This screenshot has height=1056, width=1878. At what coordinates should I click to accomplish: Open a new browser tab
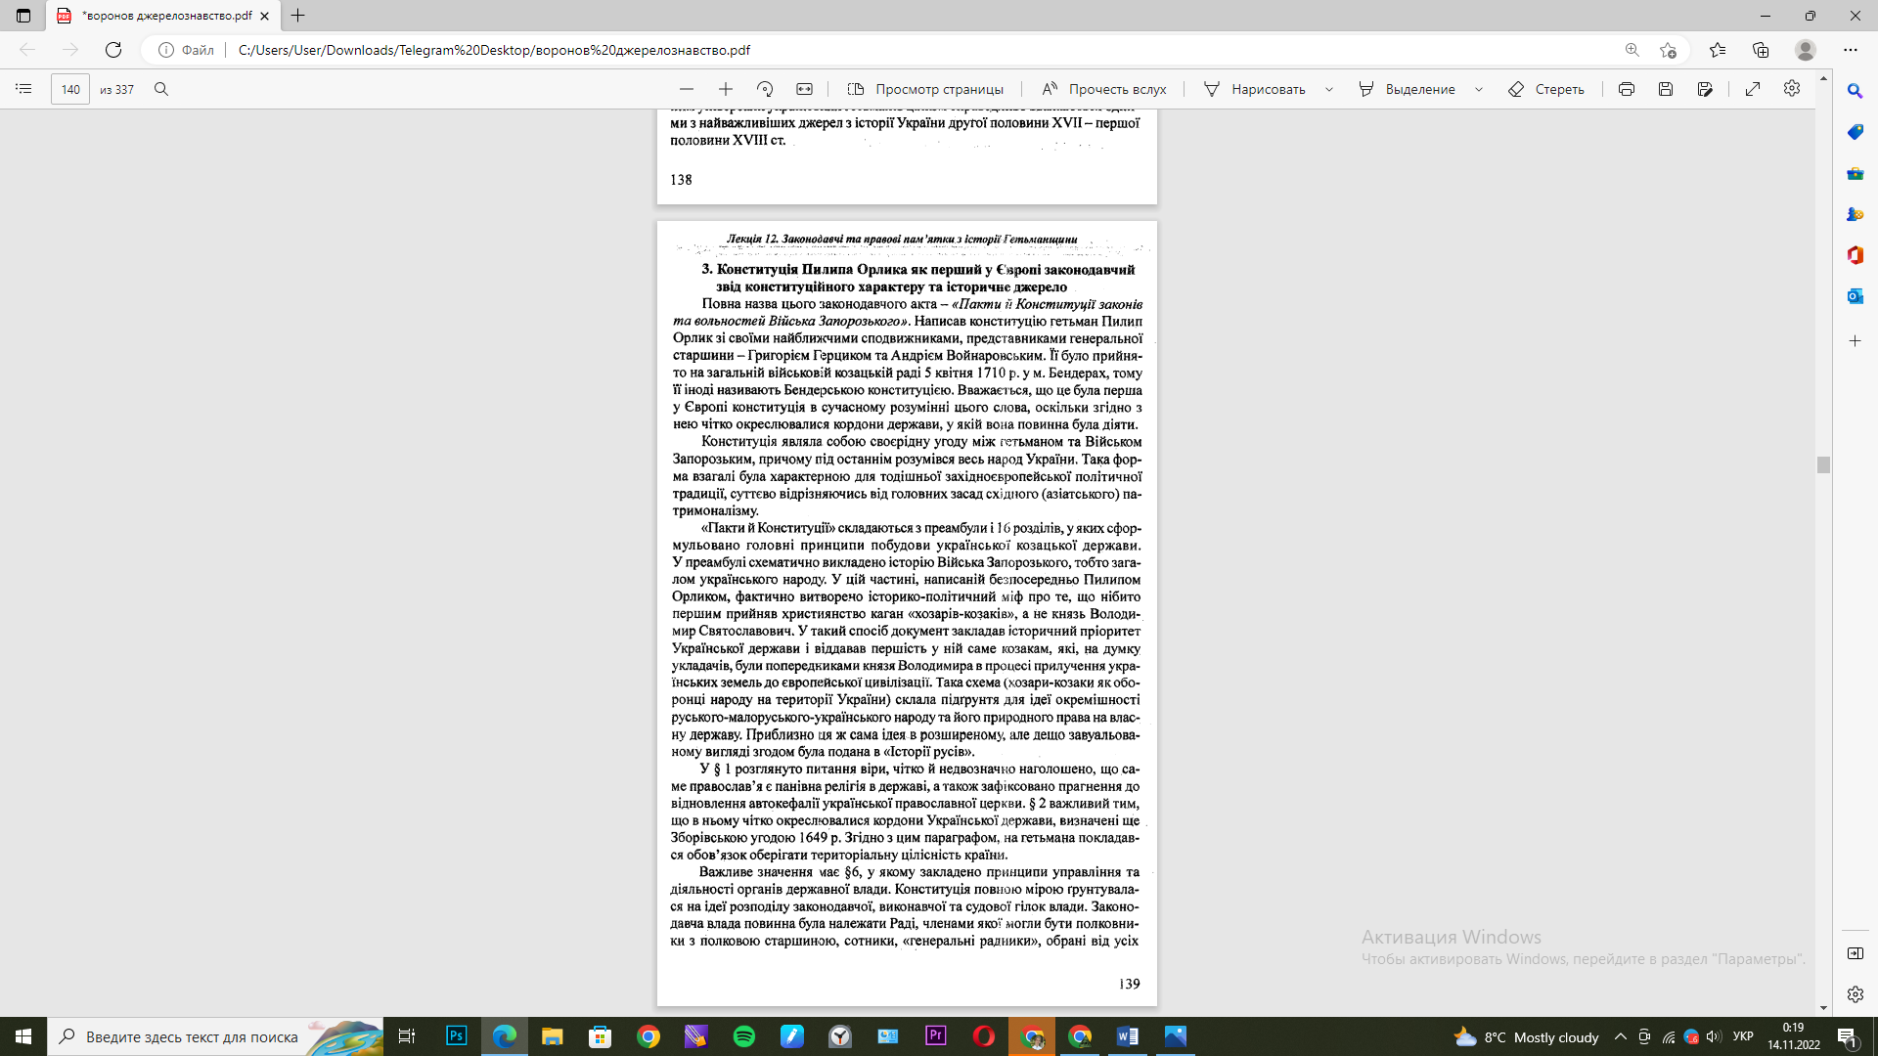coord(298,16)
